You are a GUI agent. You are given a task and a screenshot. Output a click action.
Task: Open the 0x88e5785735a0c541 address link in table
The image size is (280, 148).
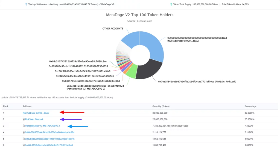[49, 132]
